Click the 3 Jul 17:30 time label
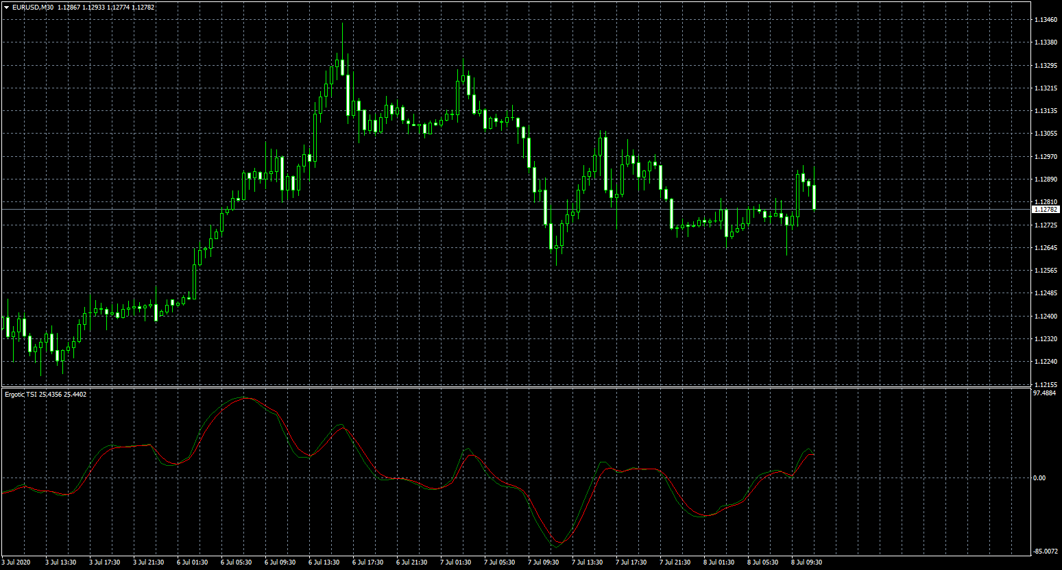The image size is (1062, 570). coord(105,562)
